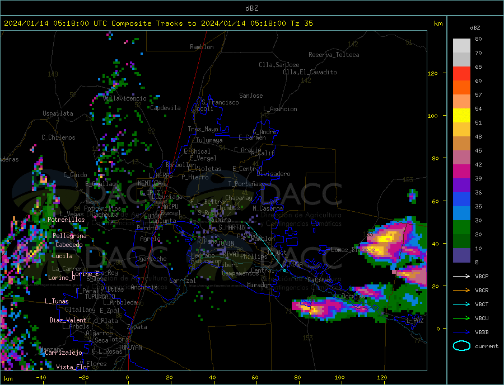Click the '-40' tick on the horizontal km axis
The width and height of the screenshot is (504, 385).
[41, 378]
